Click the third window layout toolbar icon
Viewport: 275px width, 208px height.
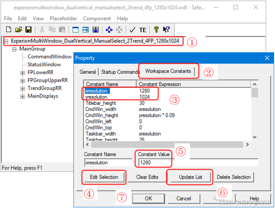tap(96, 30)
